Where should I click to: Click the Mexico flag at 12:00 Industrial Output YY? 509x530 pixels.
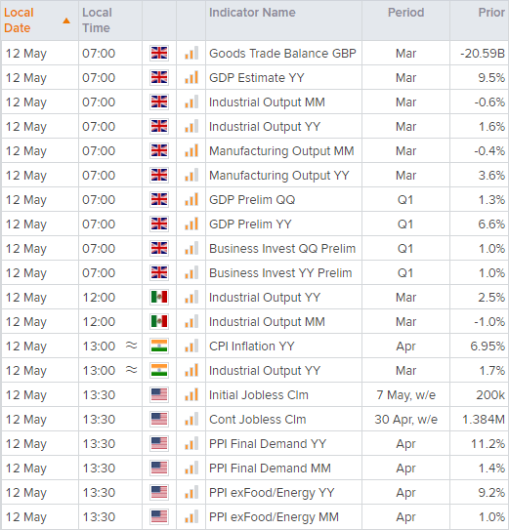[159, 297]
